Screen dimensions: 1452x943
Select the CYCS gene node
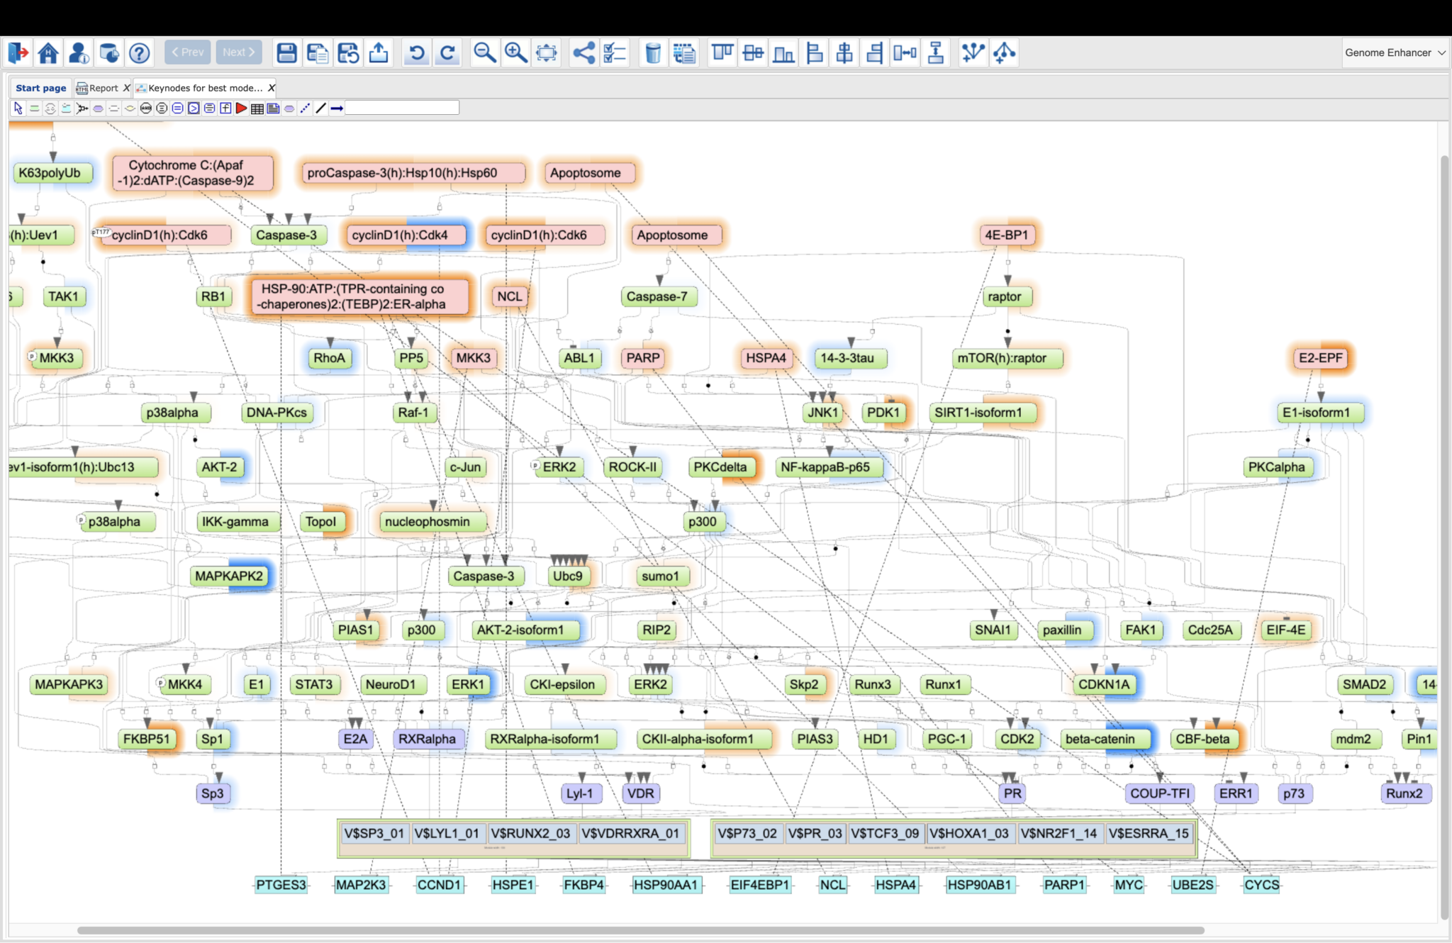click(1262, 885)
